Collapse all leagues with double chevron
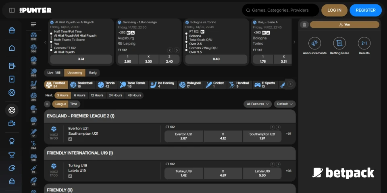Screen dimensions: 387x193 tap(47, 104)
